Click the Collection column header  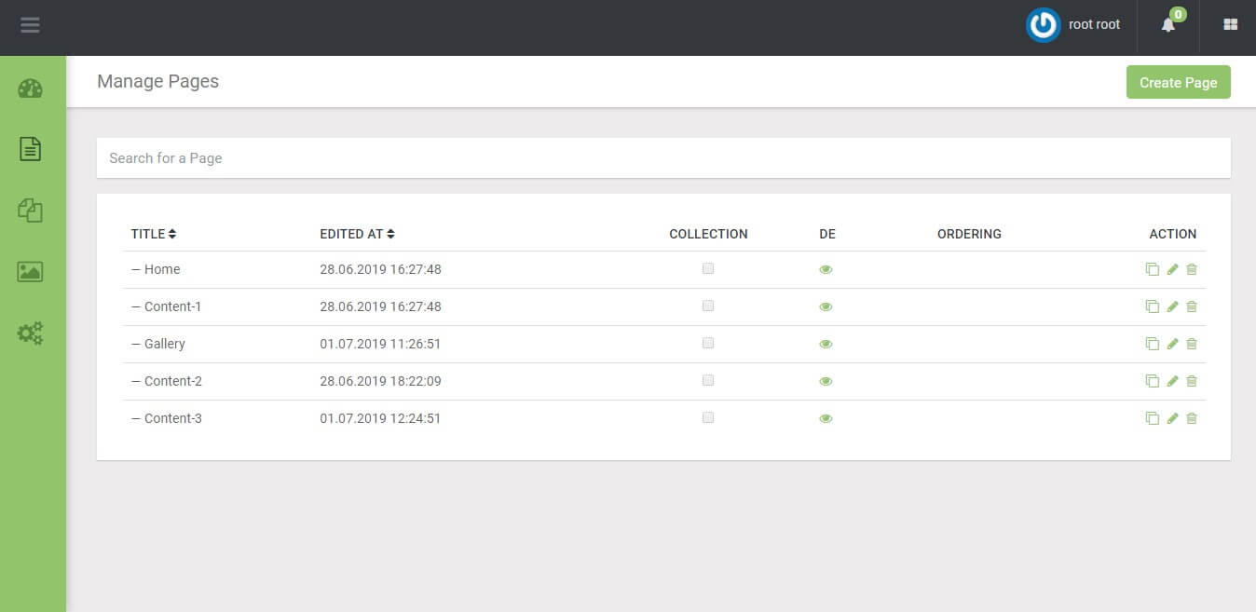click(708, 234)
